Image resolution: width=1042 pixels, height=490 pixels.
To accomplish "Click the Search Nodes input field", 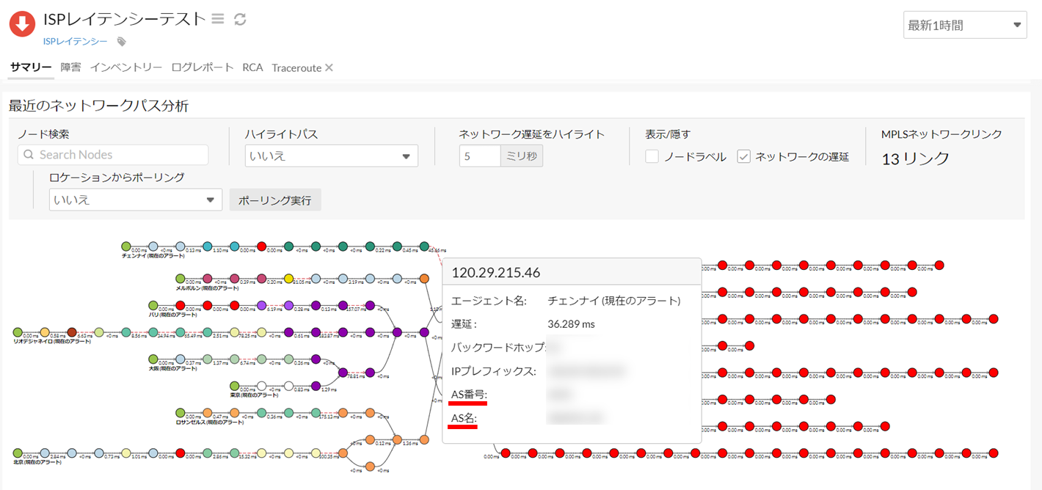I will click(113, 155).
